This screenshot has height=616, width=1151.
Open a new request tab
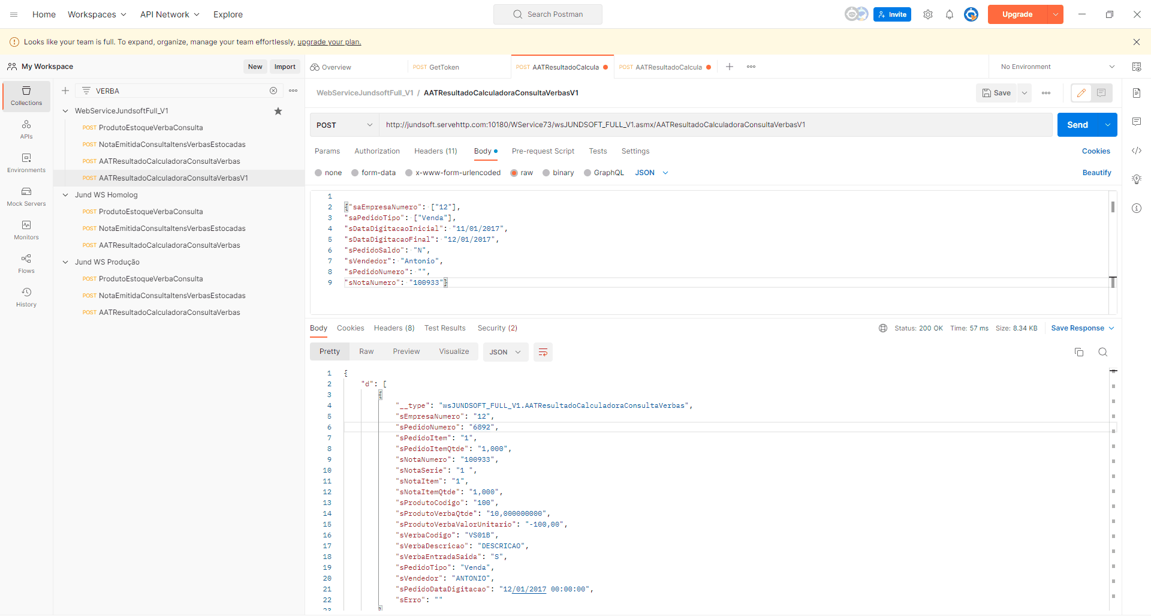730,67
